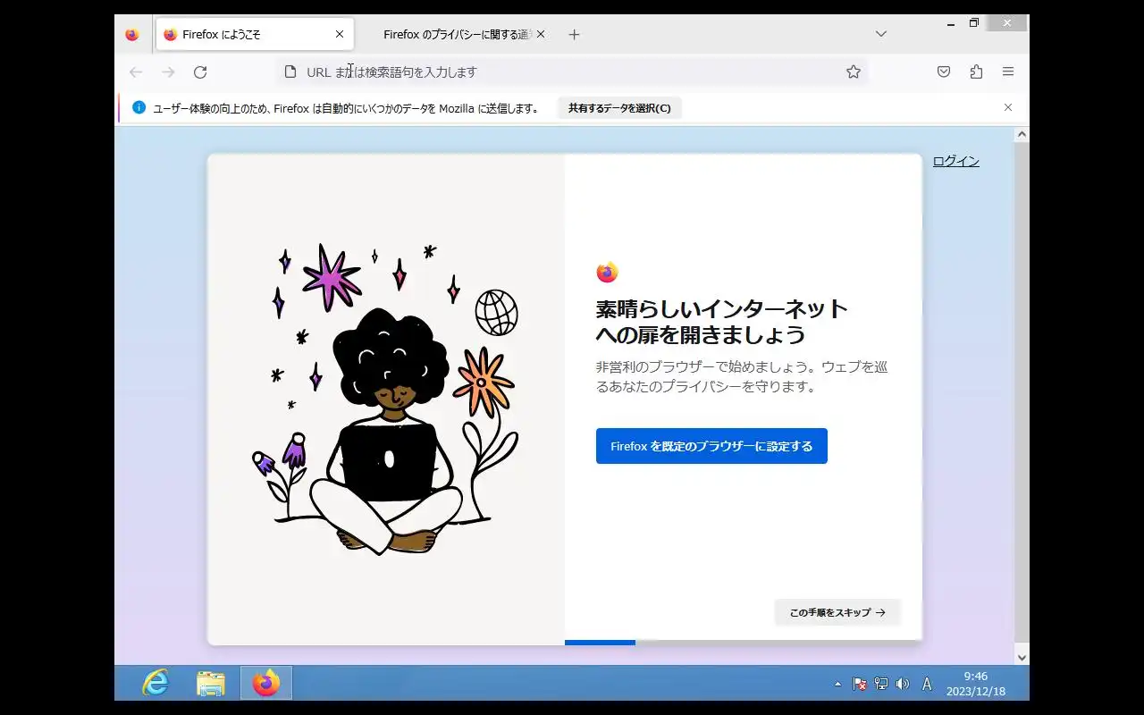Open the taskbar clock showing 9:46
This screenshot has width=1144, height=715.
pos(976,684)
